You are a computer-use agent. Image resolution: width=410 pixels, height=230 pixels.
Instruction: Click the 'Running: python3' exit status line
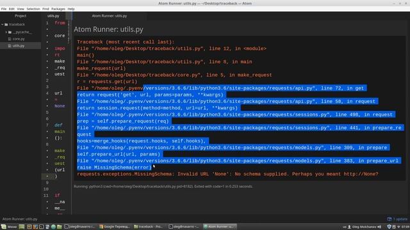pyautogui.click(x=163, y=187)
